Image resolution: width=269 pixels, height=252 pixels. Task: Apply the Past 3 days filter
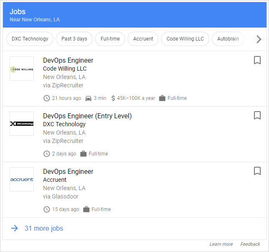coord(74,39)
